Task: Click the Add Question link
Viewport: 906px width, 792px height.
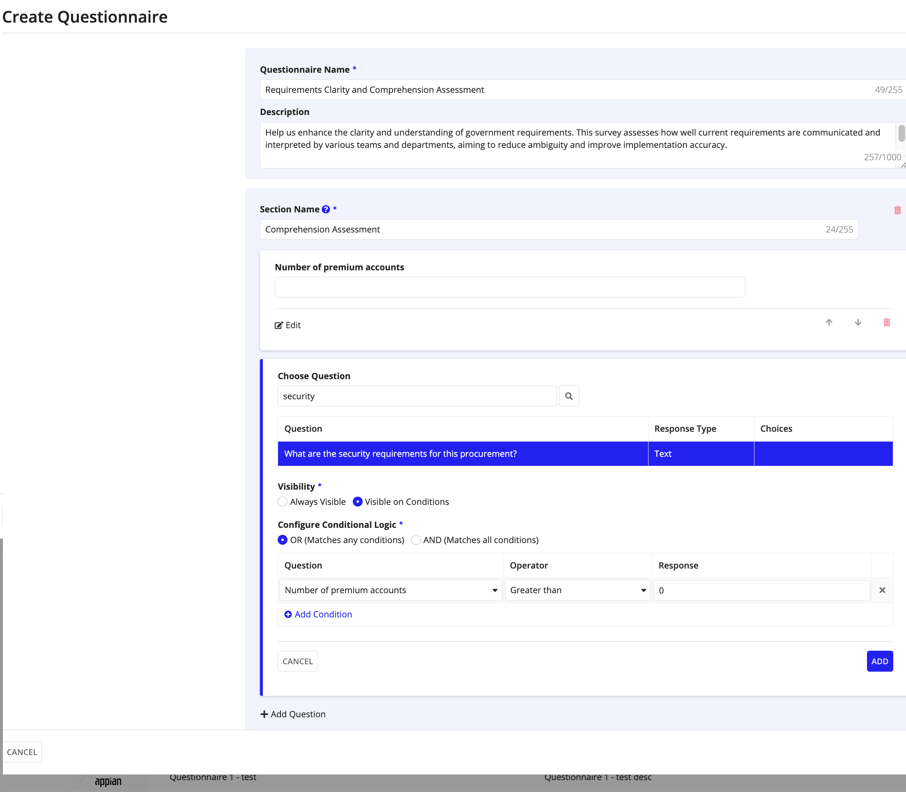Action: click(x=293, y=714)
